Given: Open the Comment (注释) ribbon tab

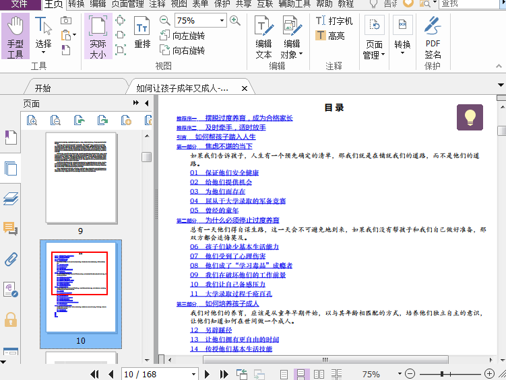Looking at the screenshot, I should pos(157,4).
